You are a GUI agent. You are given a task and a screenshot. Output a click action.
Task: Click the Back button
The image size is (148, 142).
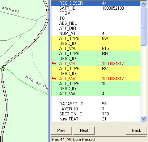click(x=136, y=130)
